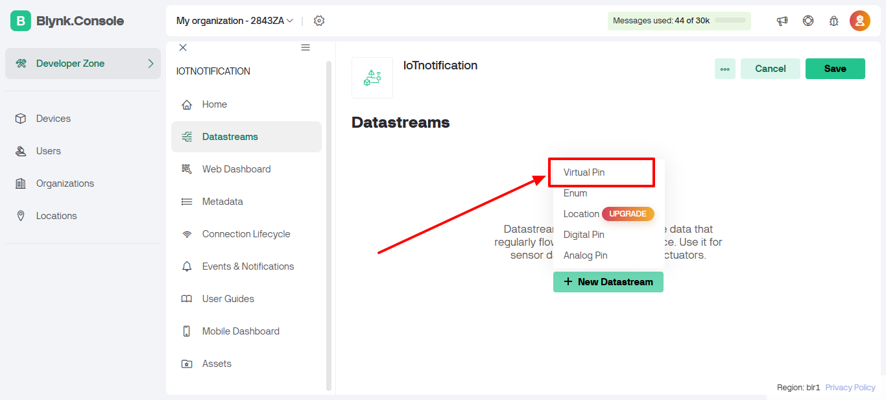This screenshot has height=400, width=886.
Task: Go to Users
Action: [83, 151]
